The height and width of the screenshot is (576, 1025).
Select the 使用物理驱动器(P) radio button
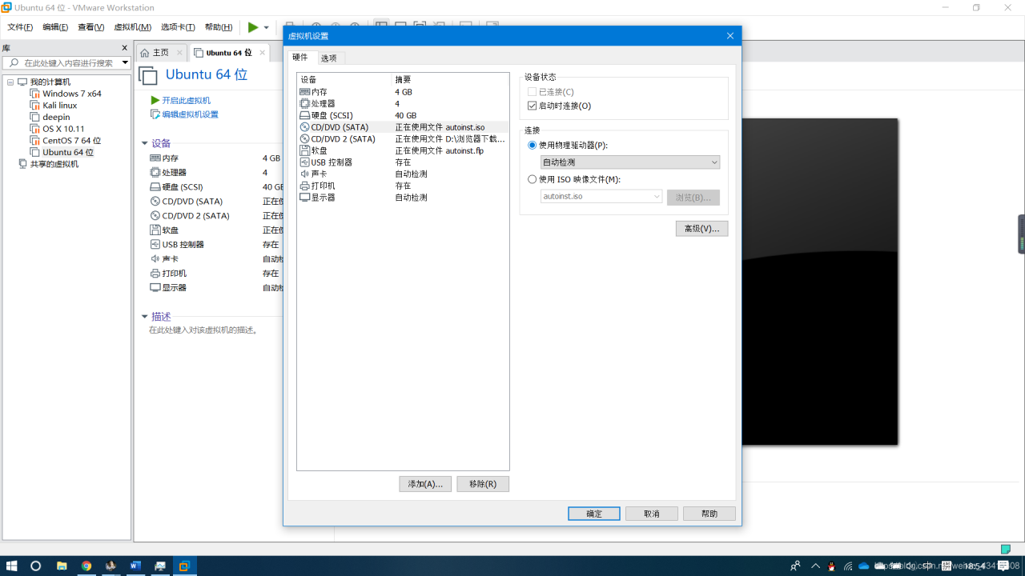(532, 146)
